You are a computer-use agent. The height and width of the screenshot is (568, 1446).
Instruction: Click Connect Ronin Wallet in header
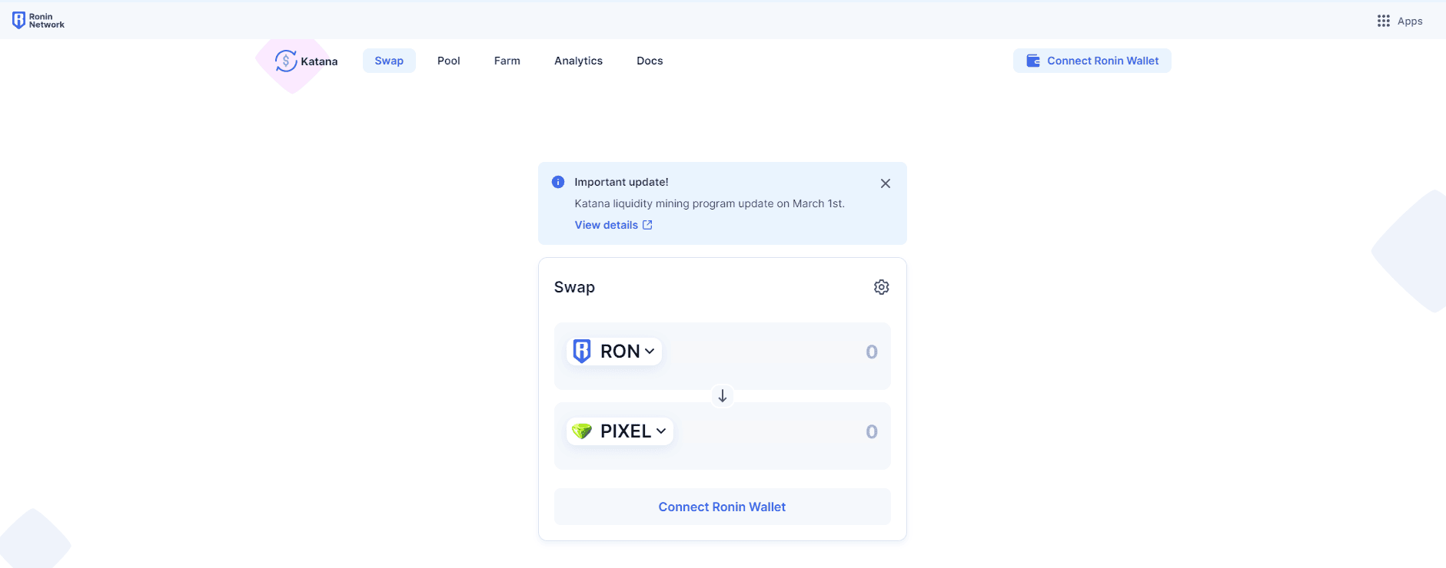point(1092,61)
